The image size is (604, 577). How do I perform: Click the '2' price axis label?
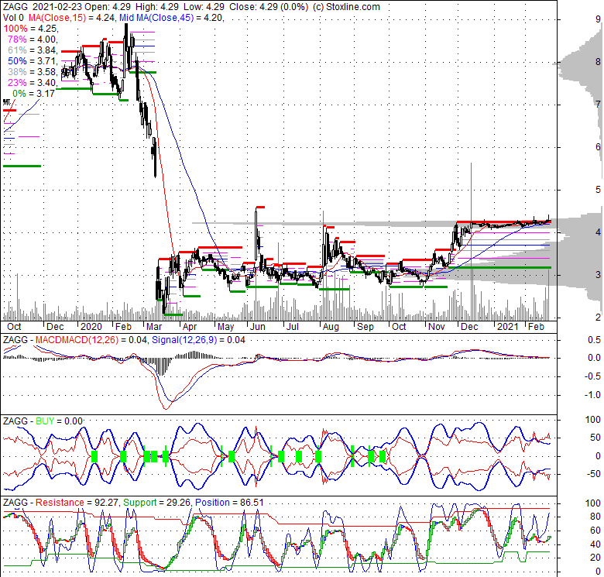tap(598, 318)
